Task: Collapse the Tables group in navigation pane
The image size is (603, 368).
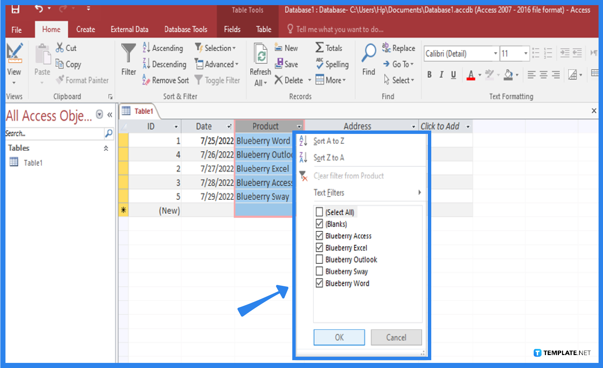Action: click(106, 148)
